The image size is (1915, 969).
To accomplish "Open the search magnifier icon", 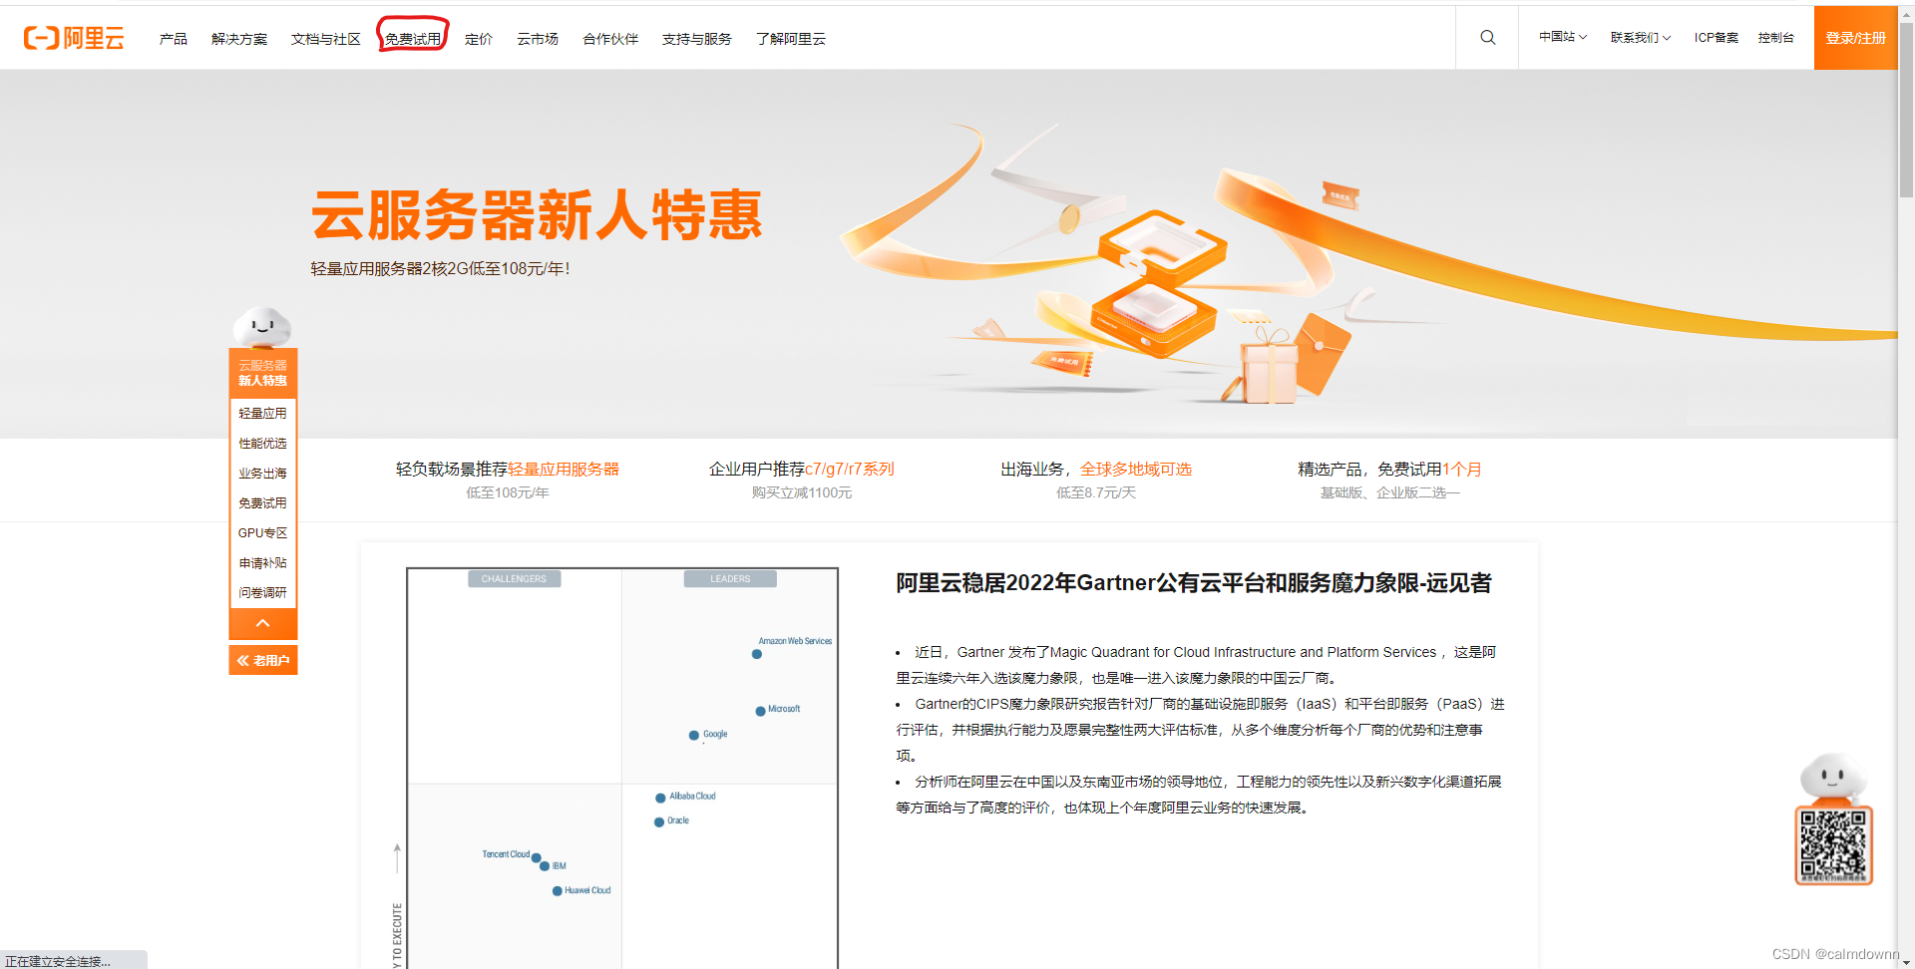I will coord(1487,38).
